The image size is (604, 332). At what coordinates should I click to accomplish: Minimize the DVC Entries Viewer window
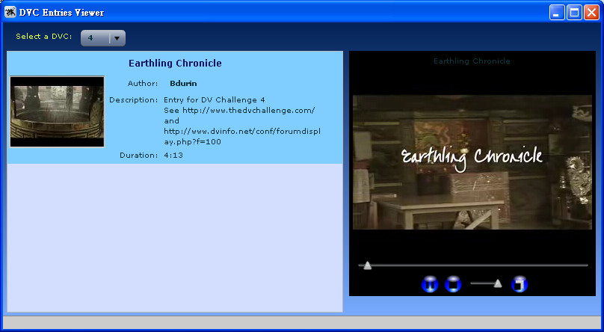pos(557,12)
